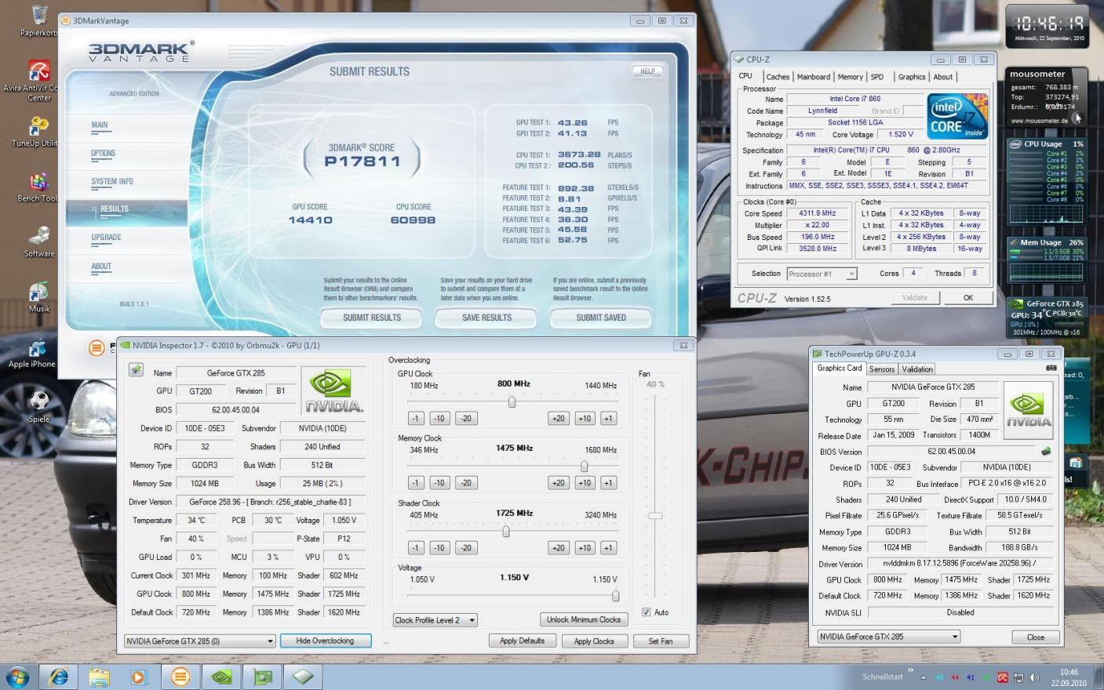Click the BIOS save icon in GPU-Z
Image resolution: width=1104 pixels, height=690 pixels.
(x=1046, y=451)
